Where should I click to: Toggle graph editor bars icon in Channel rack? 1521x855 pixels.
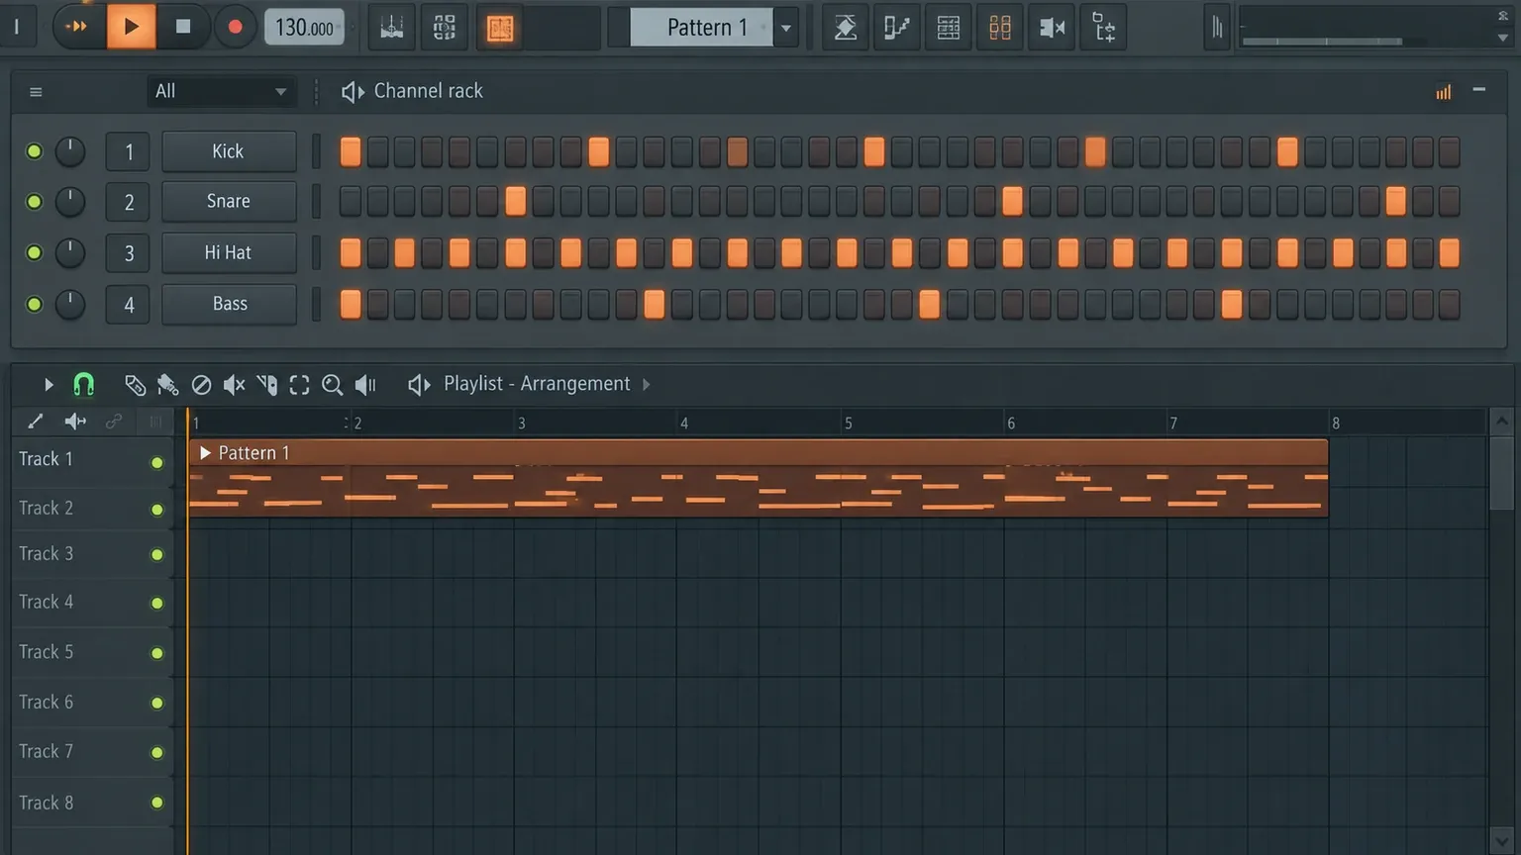[x=1444, y=92]
